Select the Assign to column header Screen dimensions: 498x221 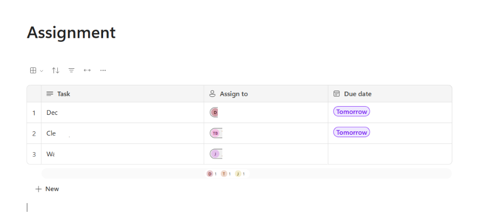[x=233, y=94]
